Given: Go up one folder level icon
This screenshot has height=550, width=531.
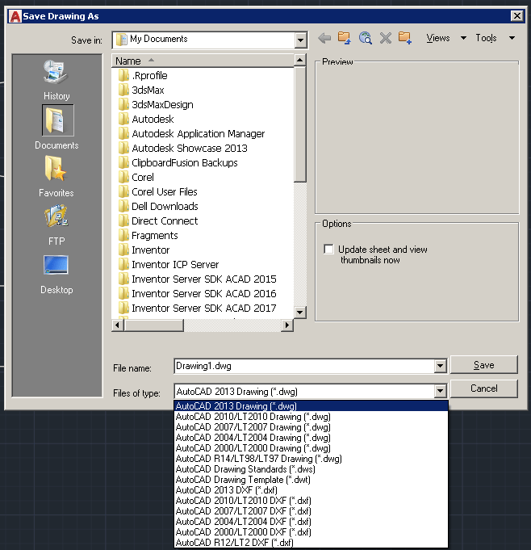Looking at the screenshot, I should point(345,38).
